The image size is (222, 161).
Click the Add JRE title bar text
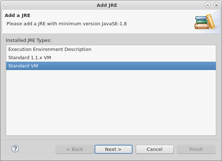click(107, 5)
